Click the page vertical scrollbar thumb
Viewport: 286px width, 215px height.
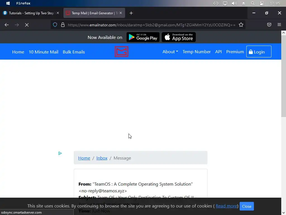(x=283, y=76)
